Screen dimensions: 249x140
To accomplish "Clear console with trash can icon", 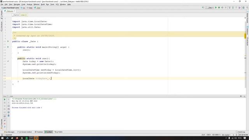I will (9, 116).
